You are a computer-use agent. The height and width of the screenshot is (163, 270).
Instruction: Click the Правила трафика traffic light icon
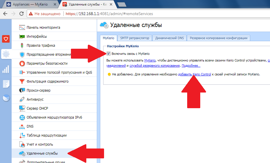pos(22,45)
